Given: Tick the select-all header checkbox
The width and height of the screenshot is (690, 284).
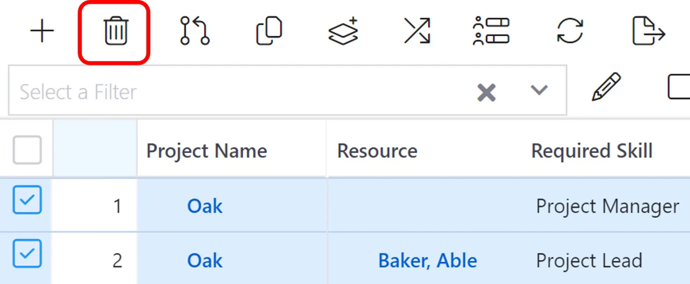Looking at the screenshot, I should coord(27,150).
